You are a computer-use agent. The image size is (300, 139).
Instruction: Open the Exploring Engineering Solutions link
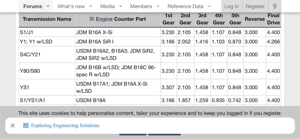click(x=65, y=126)
